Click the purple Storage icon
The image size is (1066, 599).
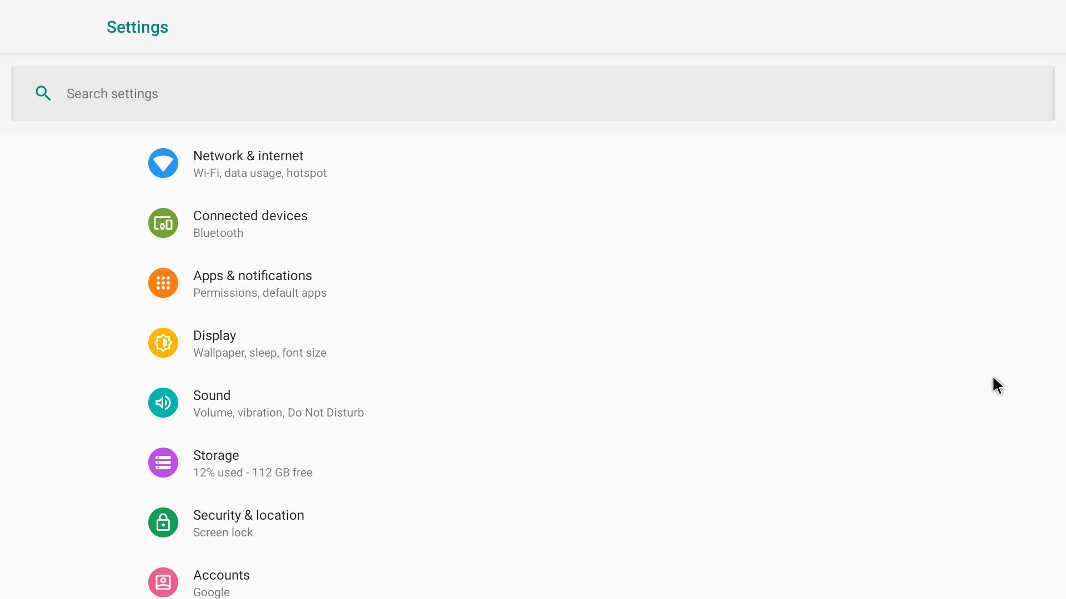pyautogui.click(x=163, y=463)
